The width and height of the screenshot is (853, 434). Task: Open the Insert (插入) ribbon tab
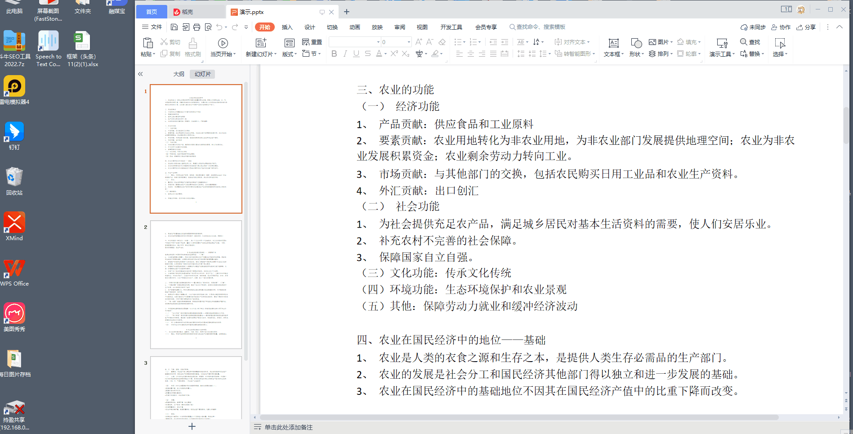287,27
